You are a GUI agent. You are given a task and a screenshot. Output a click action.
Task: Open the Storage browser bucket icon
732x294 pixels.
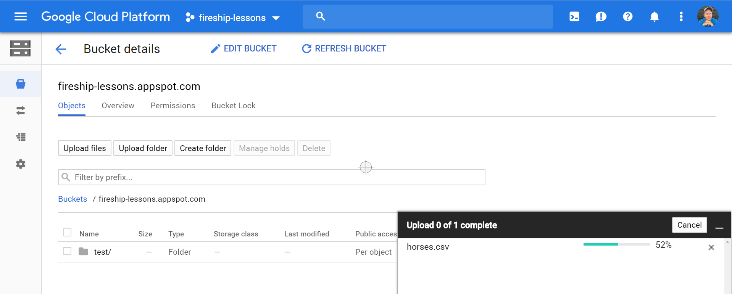point(21,84)
